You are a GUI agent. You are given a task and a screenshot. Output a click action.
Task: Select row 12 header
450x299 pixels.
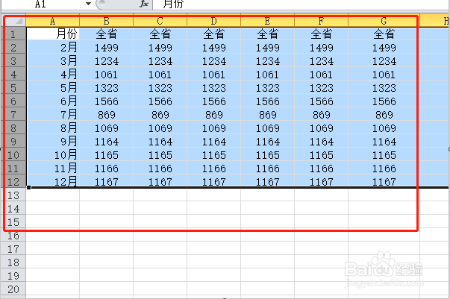coord(13,181)
